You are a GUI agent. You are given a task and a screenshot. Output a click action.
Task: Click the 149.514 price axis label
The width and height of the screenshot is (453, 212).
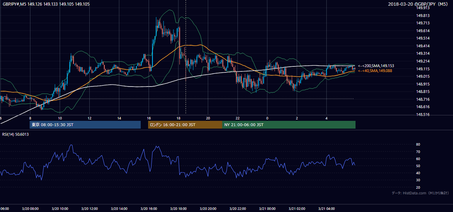(x=423, y=38)
